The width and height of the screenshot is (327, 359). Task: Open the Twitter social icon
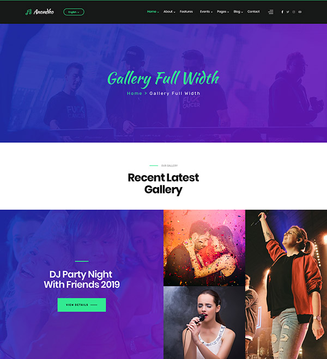[x=288, y=12]
